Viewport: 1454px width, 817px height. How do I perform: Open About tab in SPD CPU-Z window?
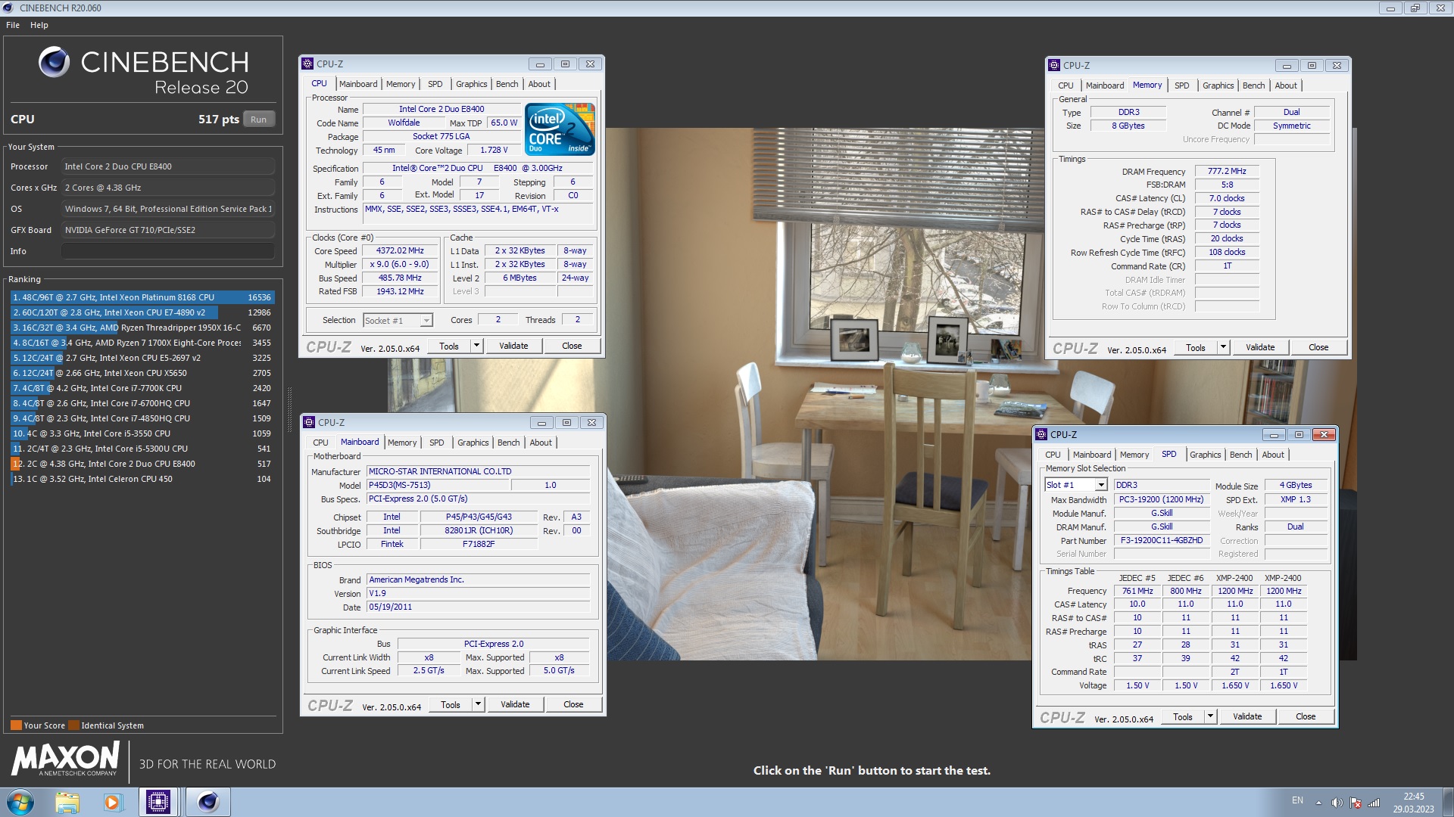1273,455
